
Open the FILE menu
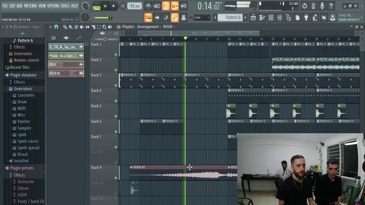click(x=5, y=6)
